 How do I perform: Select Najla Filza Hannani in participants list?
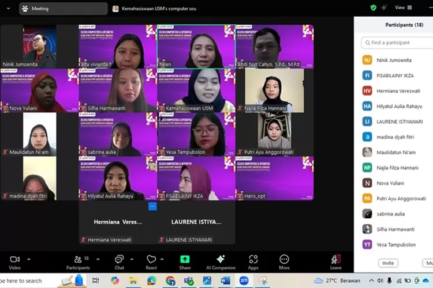coord(397,168)
